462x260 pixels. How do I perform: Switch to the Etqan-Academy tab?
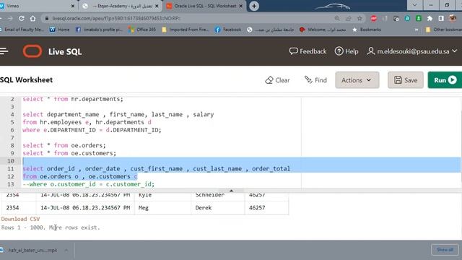click(x=121, y=6)
